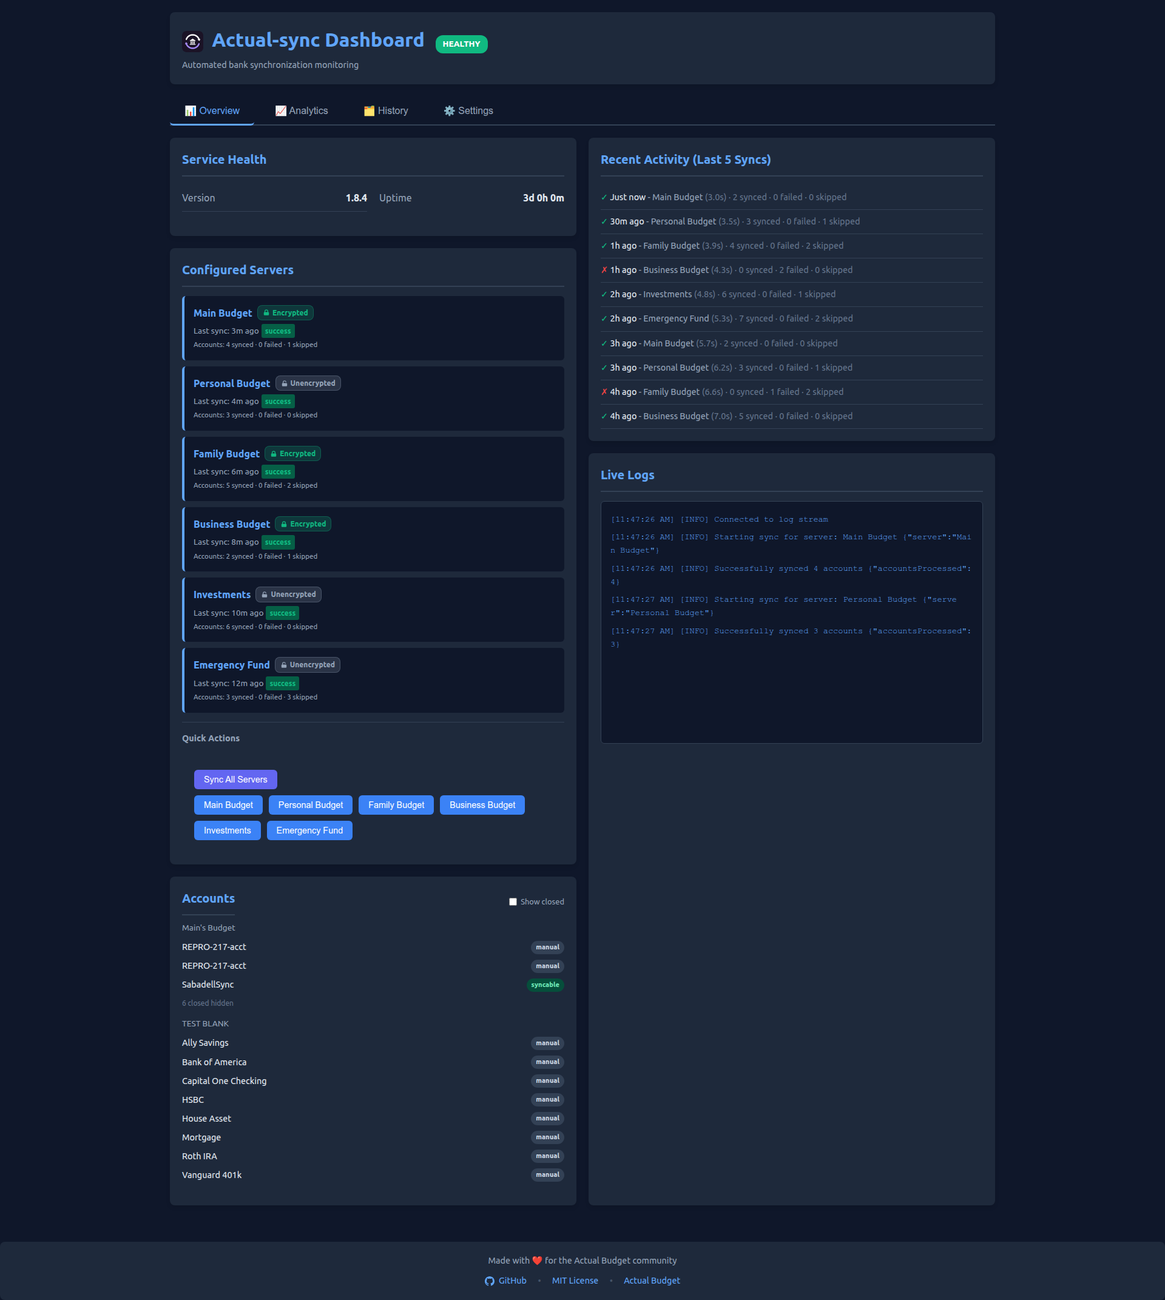Sync the Personal Budget via quick action
This screenshot has width=1165, height=1300.
coord(311,805)
